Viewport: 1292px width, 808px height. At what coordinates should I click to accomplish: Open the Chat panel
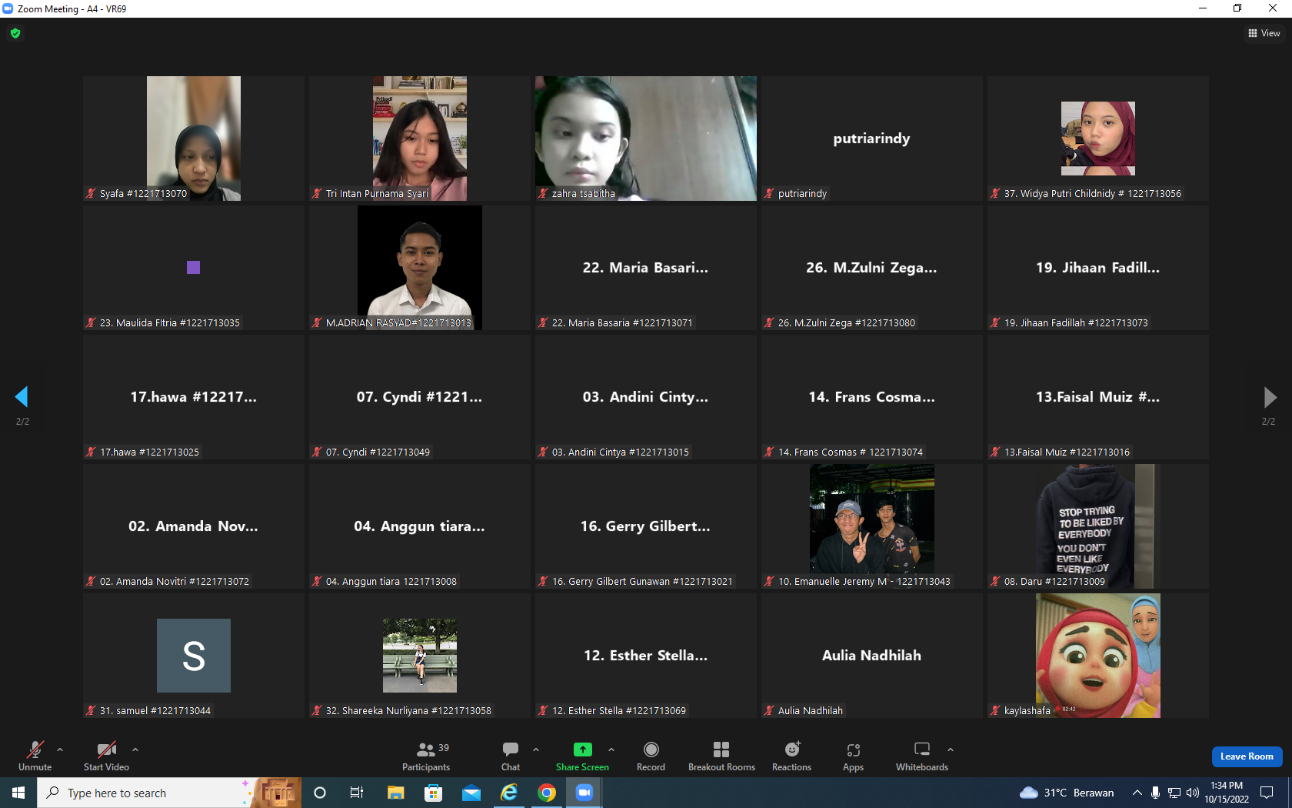511,756
